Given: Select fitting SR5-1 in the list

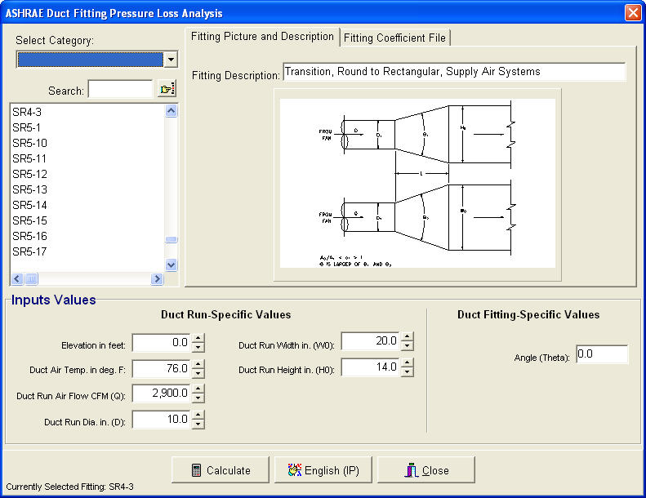Looking at the screenshot, I should pos(26,127).
